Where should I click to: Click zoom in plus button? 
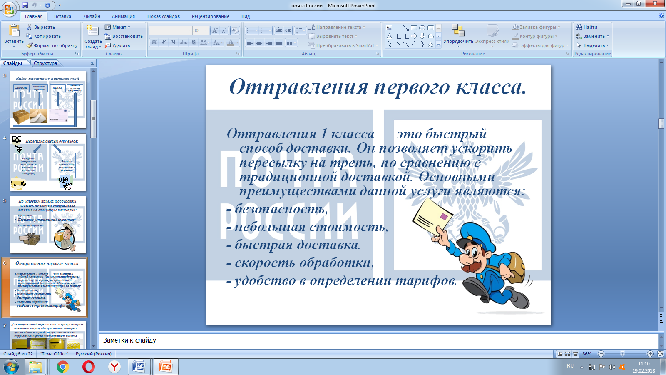pyautogui.click(x=650, y=354)
